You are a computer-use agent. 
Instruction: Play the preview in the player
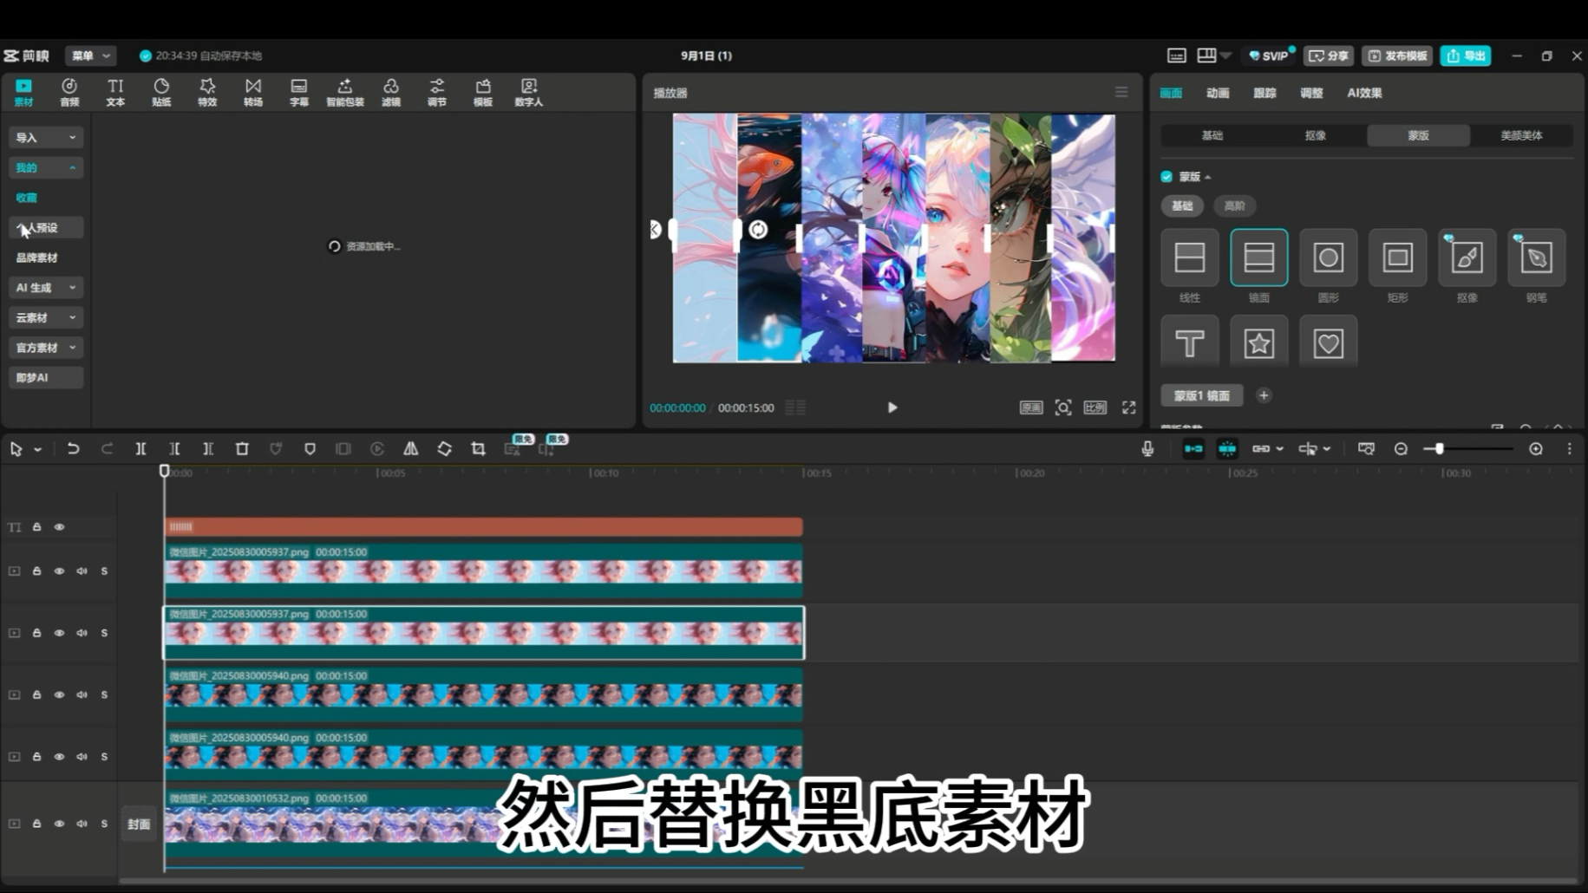pyautogui.click(x=892, y=407)
